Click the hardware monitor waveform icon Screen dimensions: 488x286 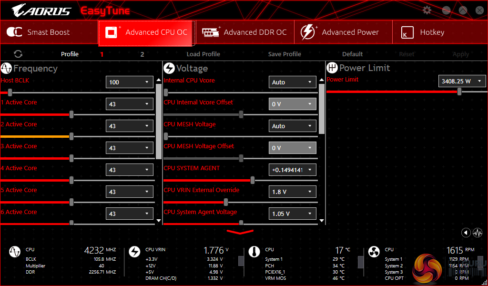[478, 233]
